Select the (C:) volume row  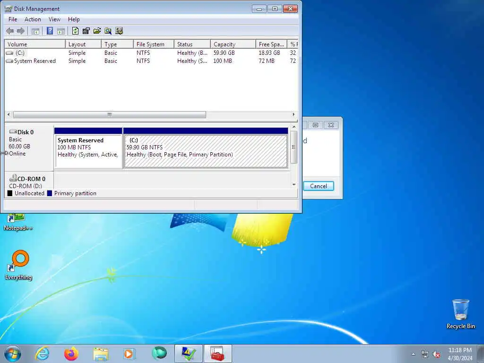tap(151, 53)
